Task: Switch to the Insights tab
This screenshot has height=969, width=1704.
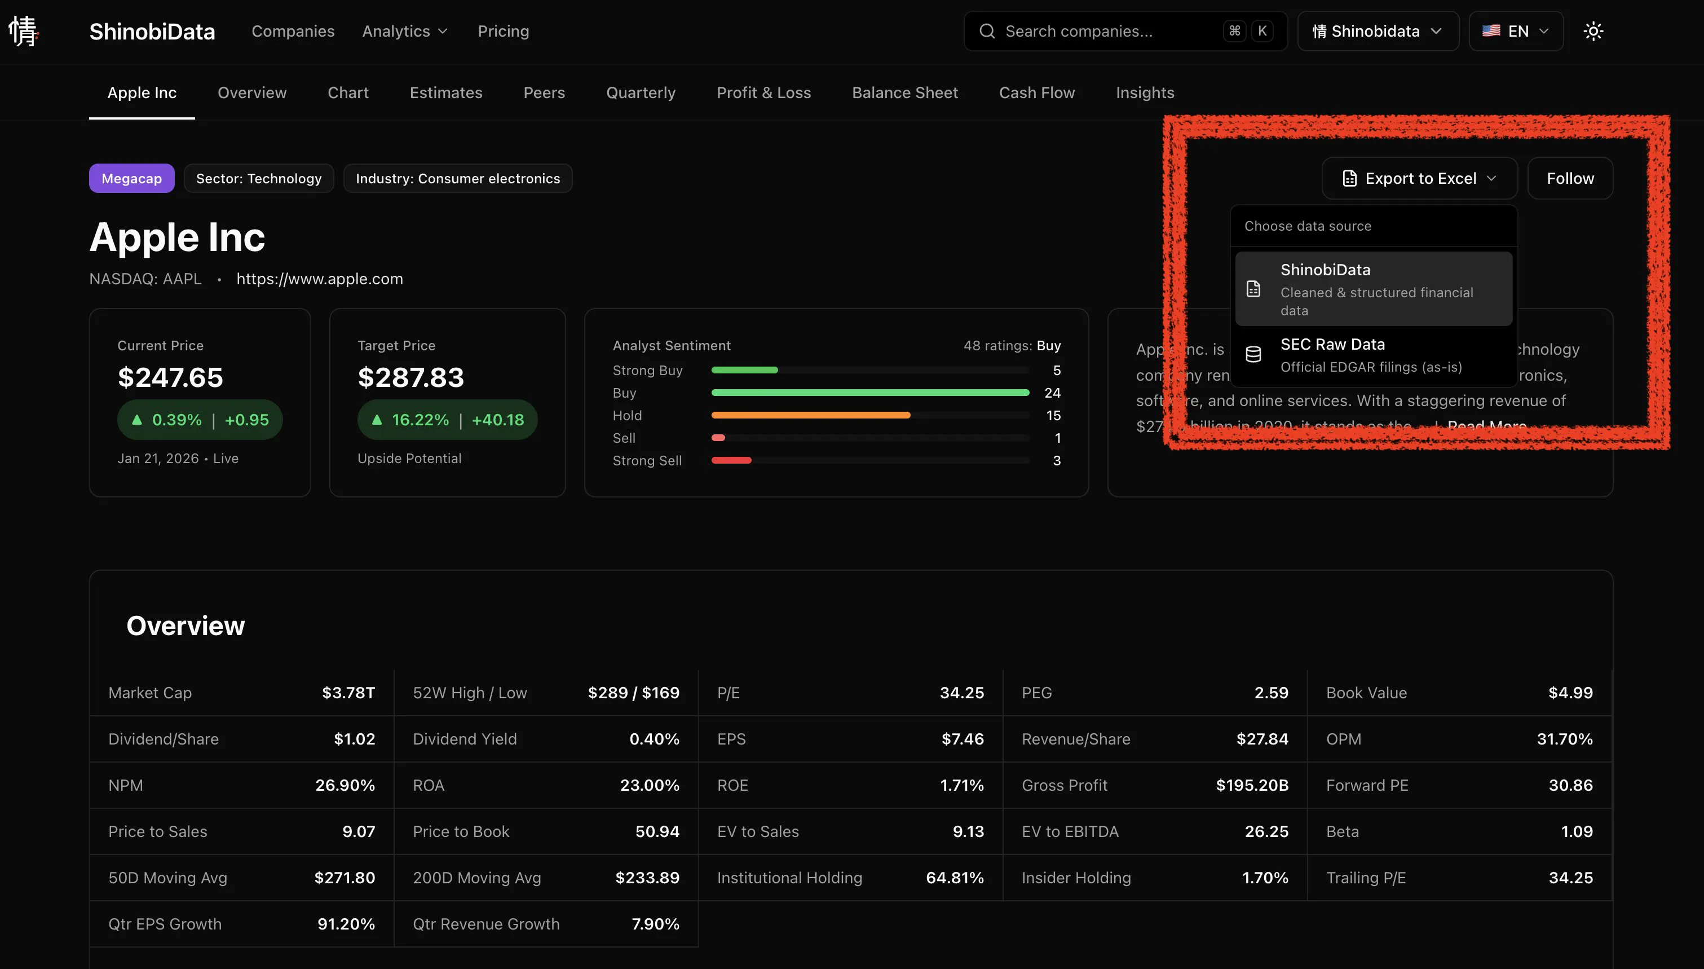Action: pos(1145,93)
